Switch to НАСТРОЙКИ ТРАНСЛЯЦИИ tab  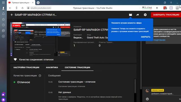pos(26,67)
